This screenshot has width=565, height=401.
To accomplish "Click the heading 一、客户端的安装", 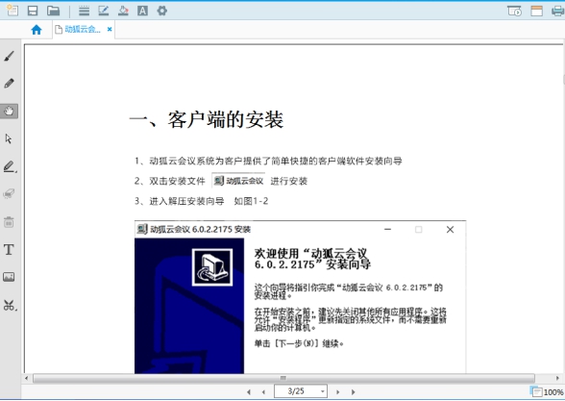I will (x=207, y=119).
